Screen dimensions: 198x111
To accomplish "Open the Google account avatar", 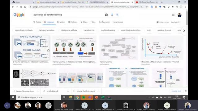I will 179,15.
